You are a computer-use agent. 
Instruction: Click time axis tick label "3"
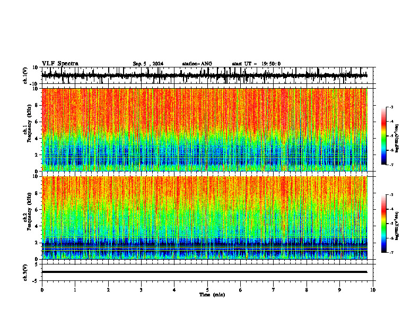141,290
